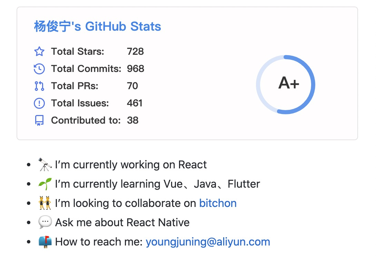
Task: Click the mailbox emoji icon
Action: tap(45, 242)
